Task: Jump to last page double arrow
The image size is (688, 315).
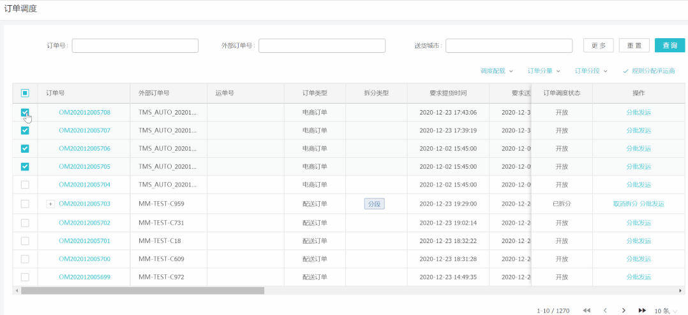Action: pyautogui.click(x=642, y=311)
